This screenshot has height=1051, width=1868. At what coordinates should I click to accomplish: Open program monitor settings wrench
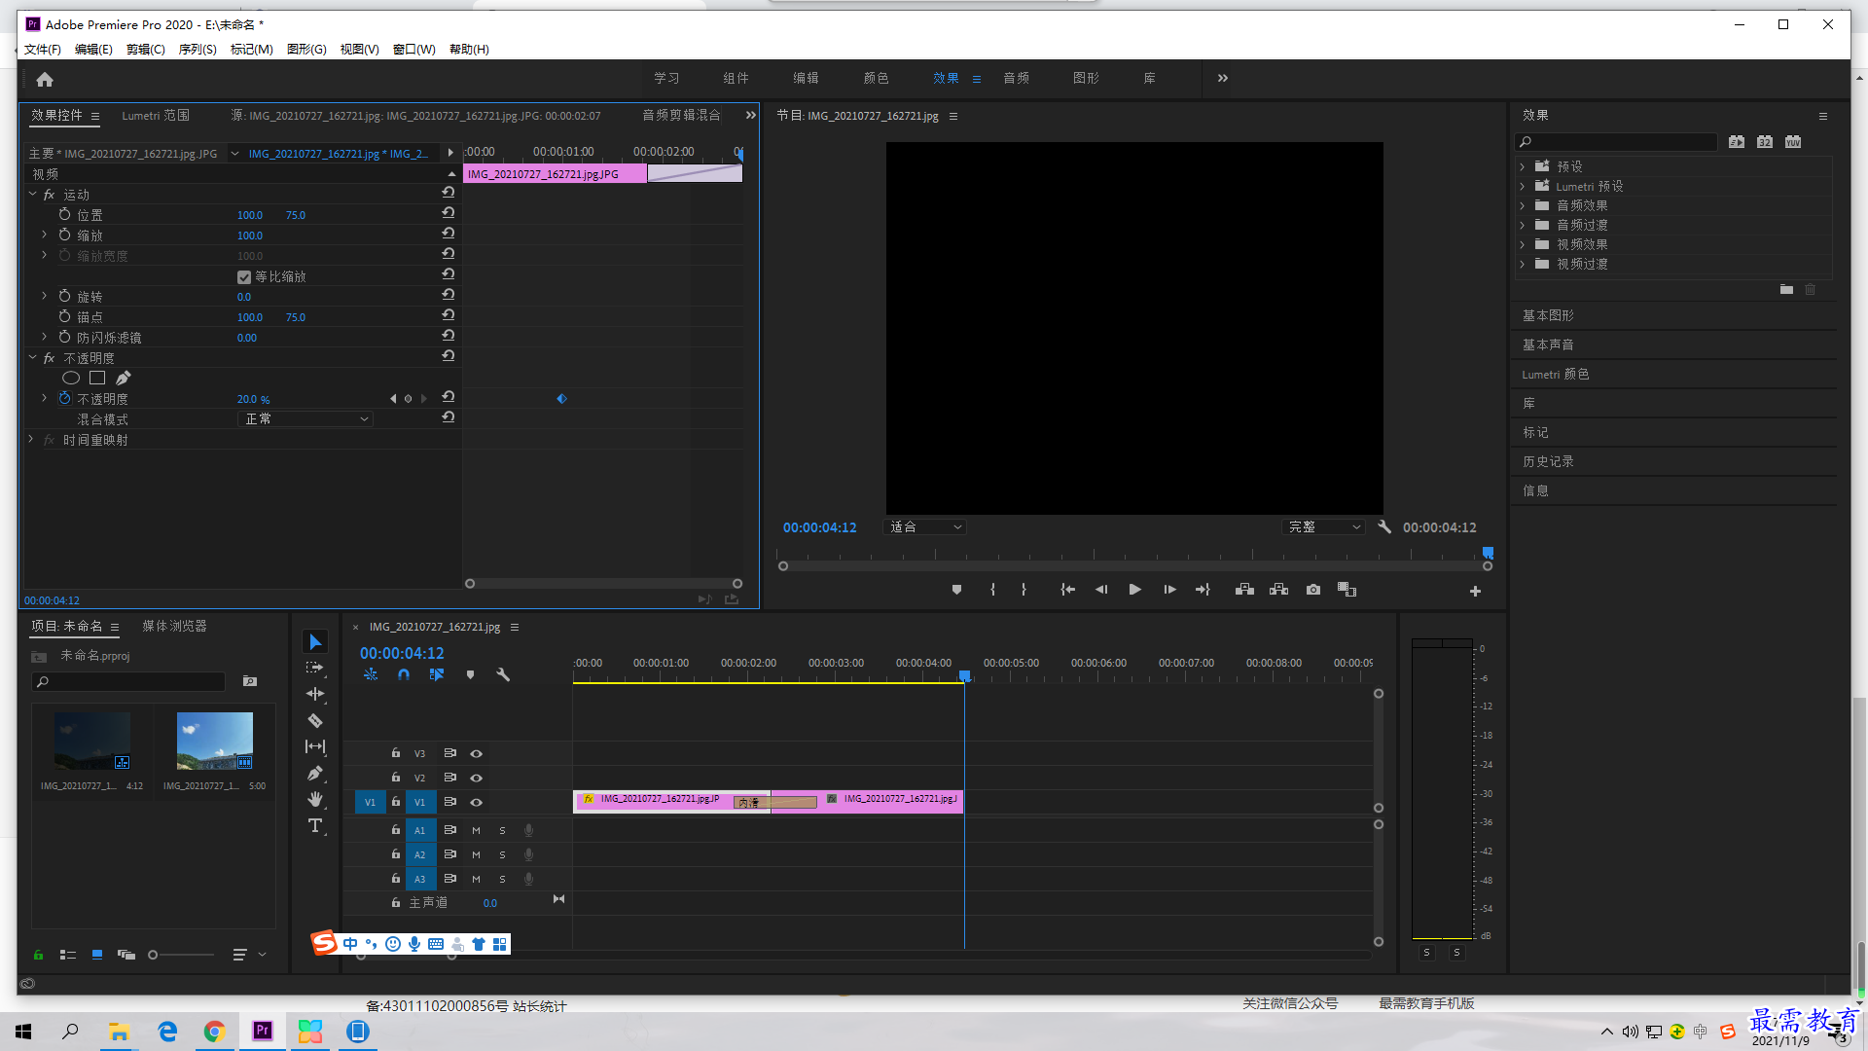click(1384, 526)
